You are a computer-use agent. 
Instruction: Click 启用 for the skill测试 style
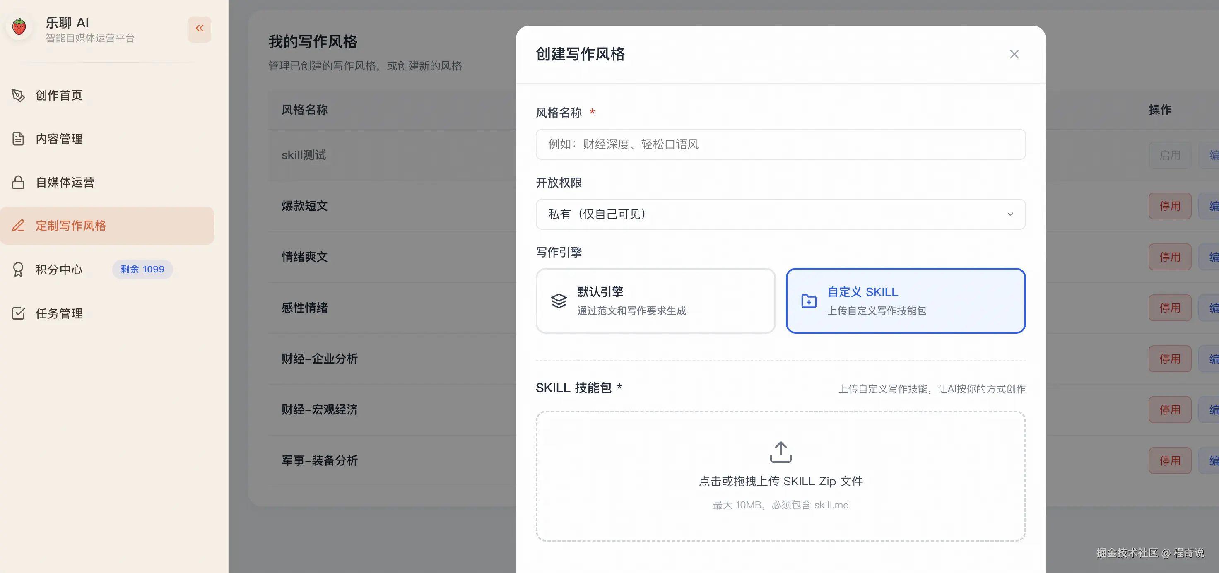1169,155
